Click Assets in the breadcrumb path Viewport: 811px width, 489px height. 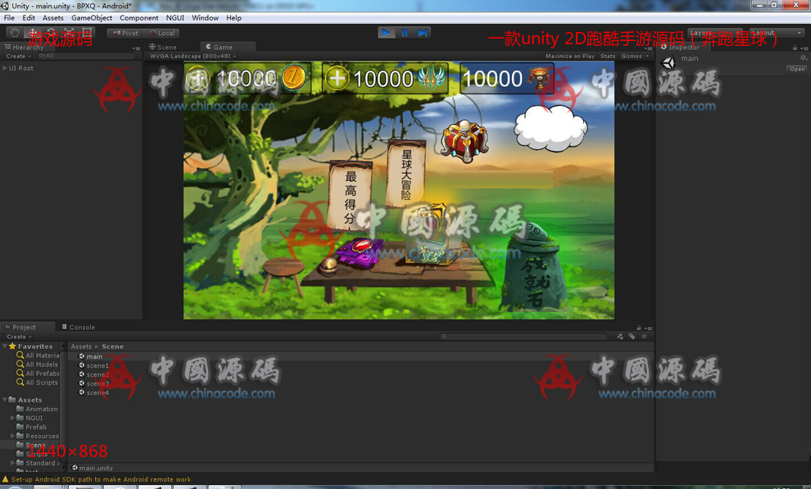(x=81, y=346)
